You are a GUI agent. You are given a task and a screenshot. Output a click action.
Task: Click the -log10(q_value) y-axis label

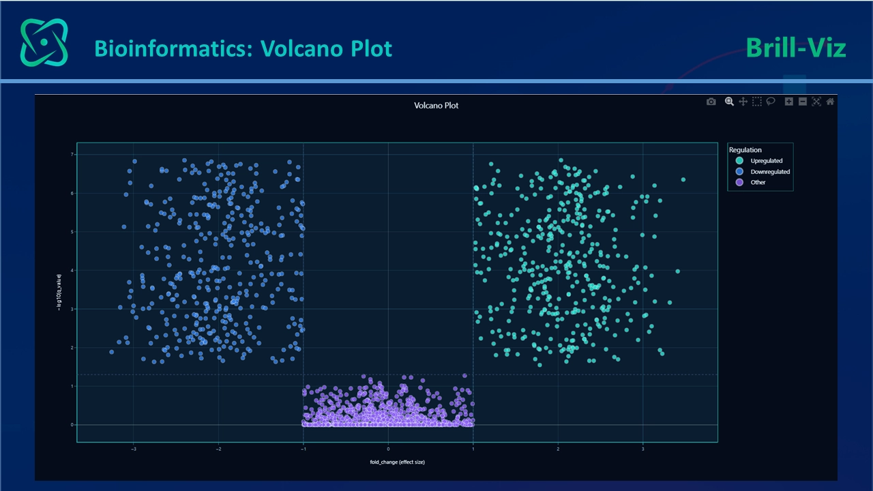(x=59, y=291)
